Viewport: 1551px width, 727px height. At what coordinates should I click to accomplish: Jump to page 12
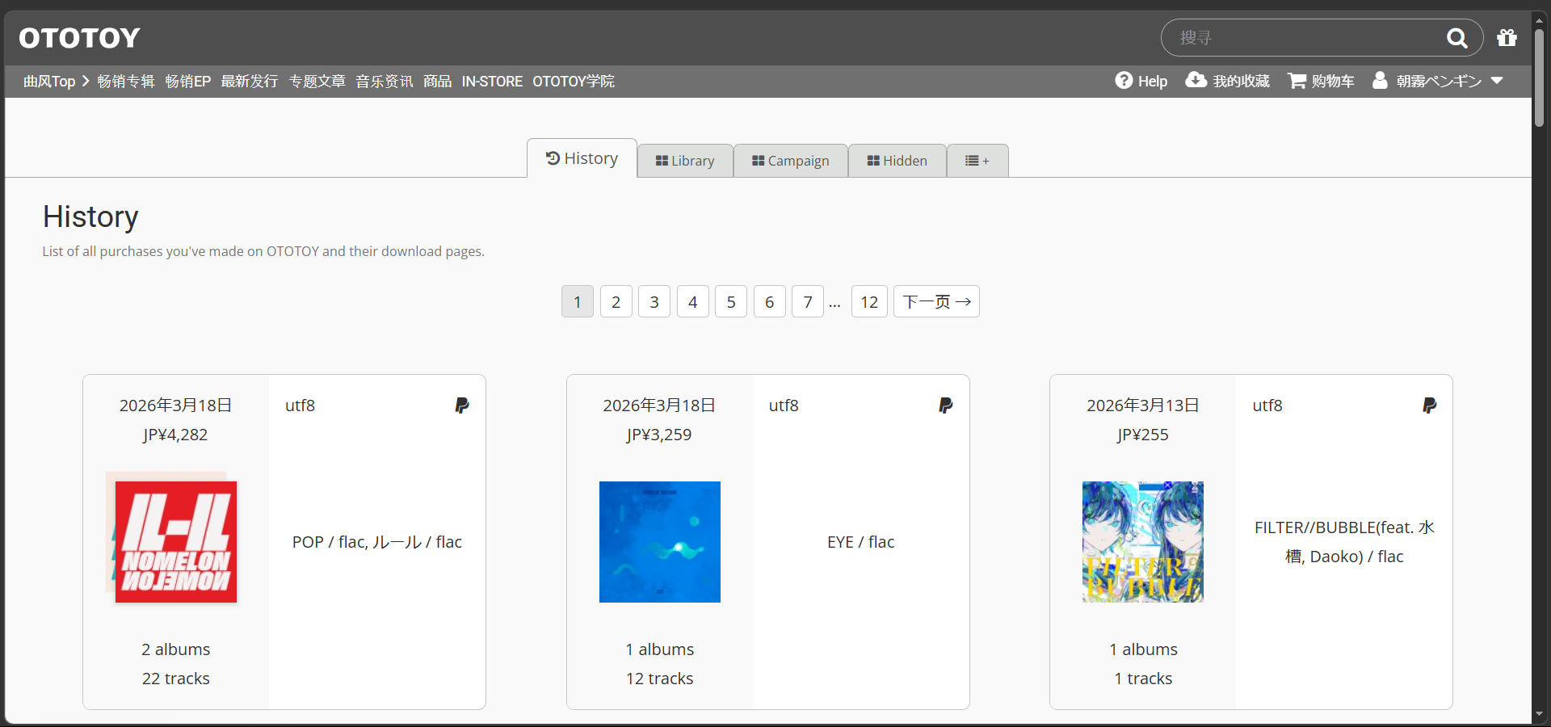click(869, 302)
